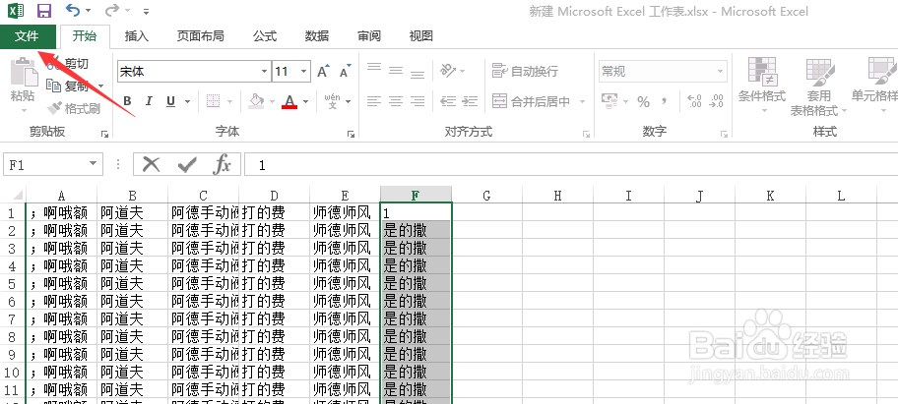Image resolution: width=898 pixels, height=404 pixels.
Task: Open number group dialog launcher
Action: tap(725, 134)
